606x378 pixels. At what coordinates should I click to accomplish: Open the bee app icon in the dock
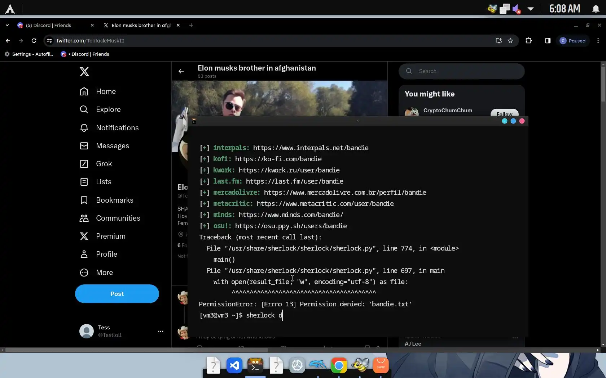point(360,366)
